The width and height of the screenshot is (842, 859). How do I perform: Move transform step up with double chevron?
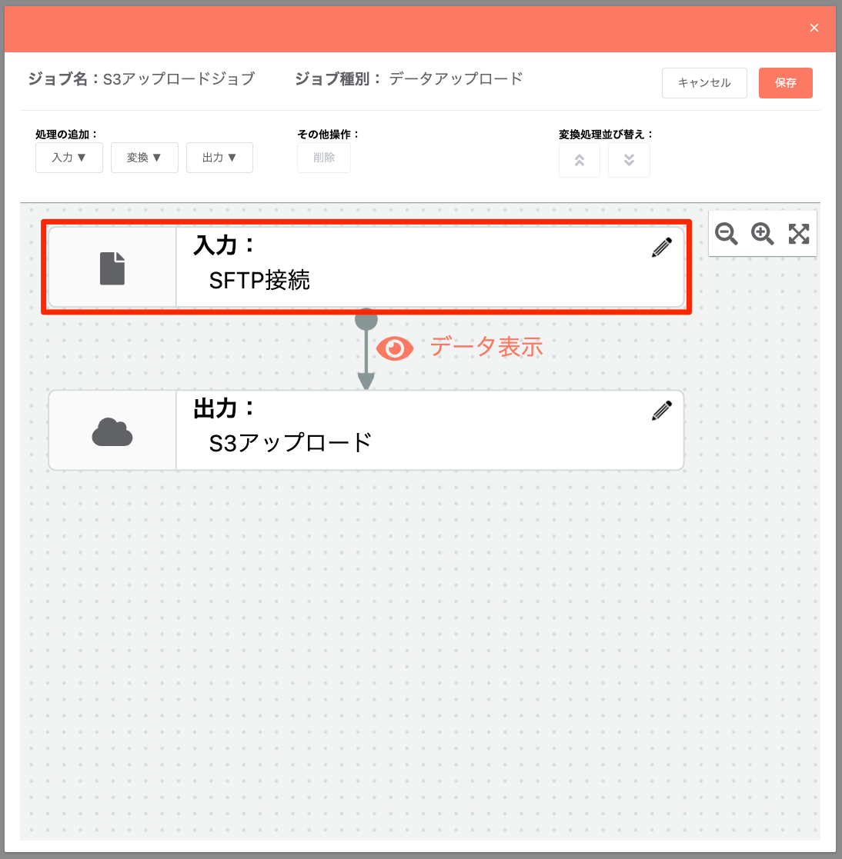point(580,160)
